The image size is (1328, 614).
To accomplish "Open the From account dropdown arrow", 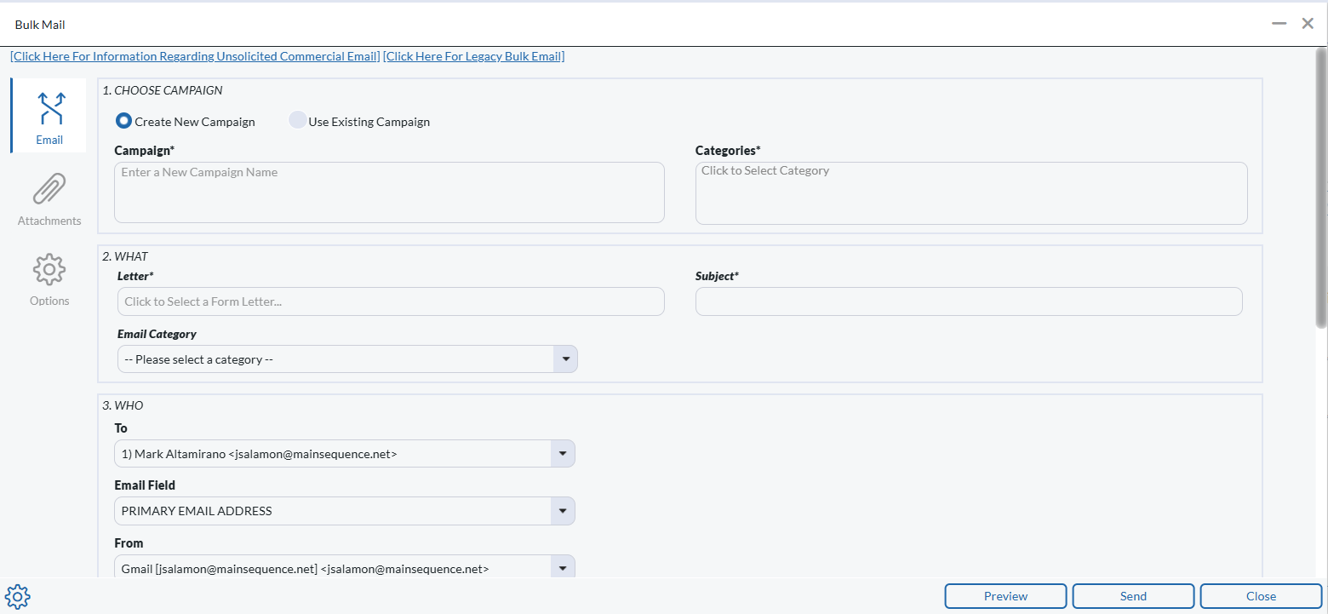I will point(563,568).
